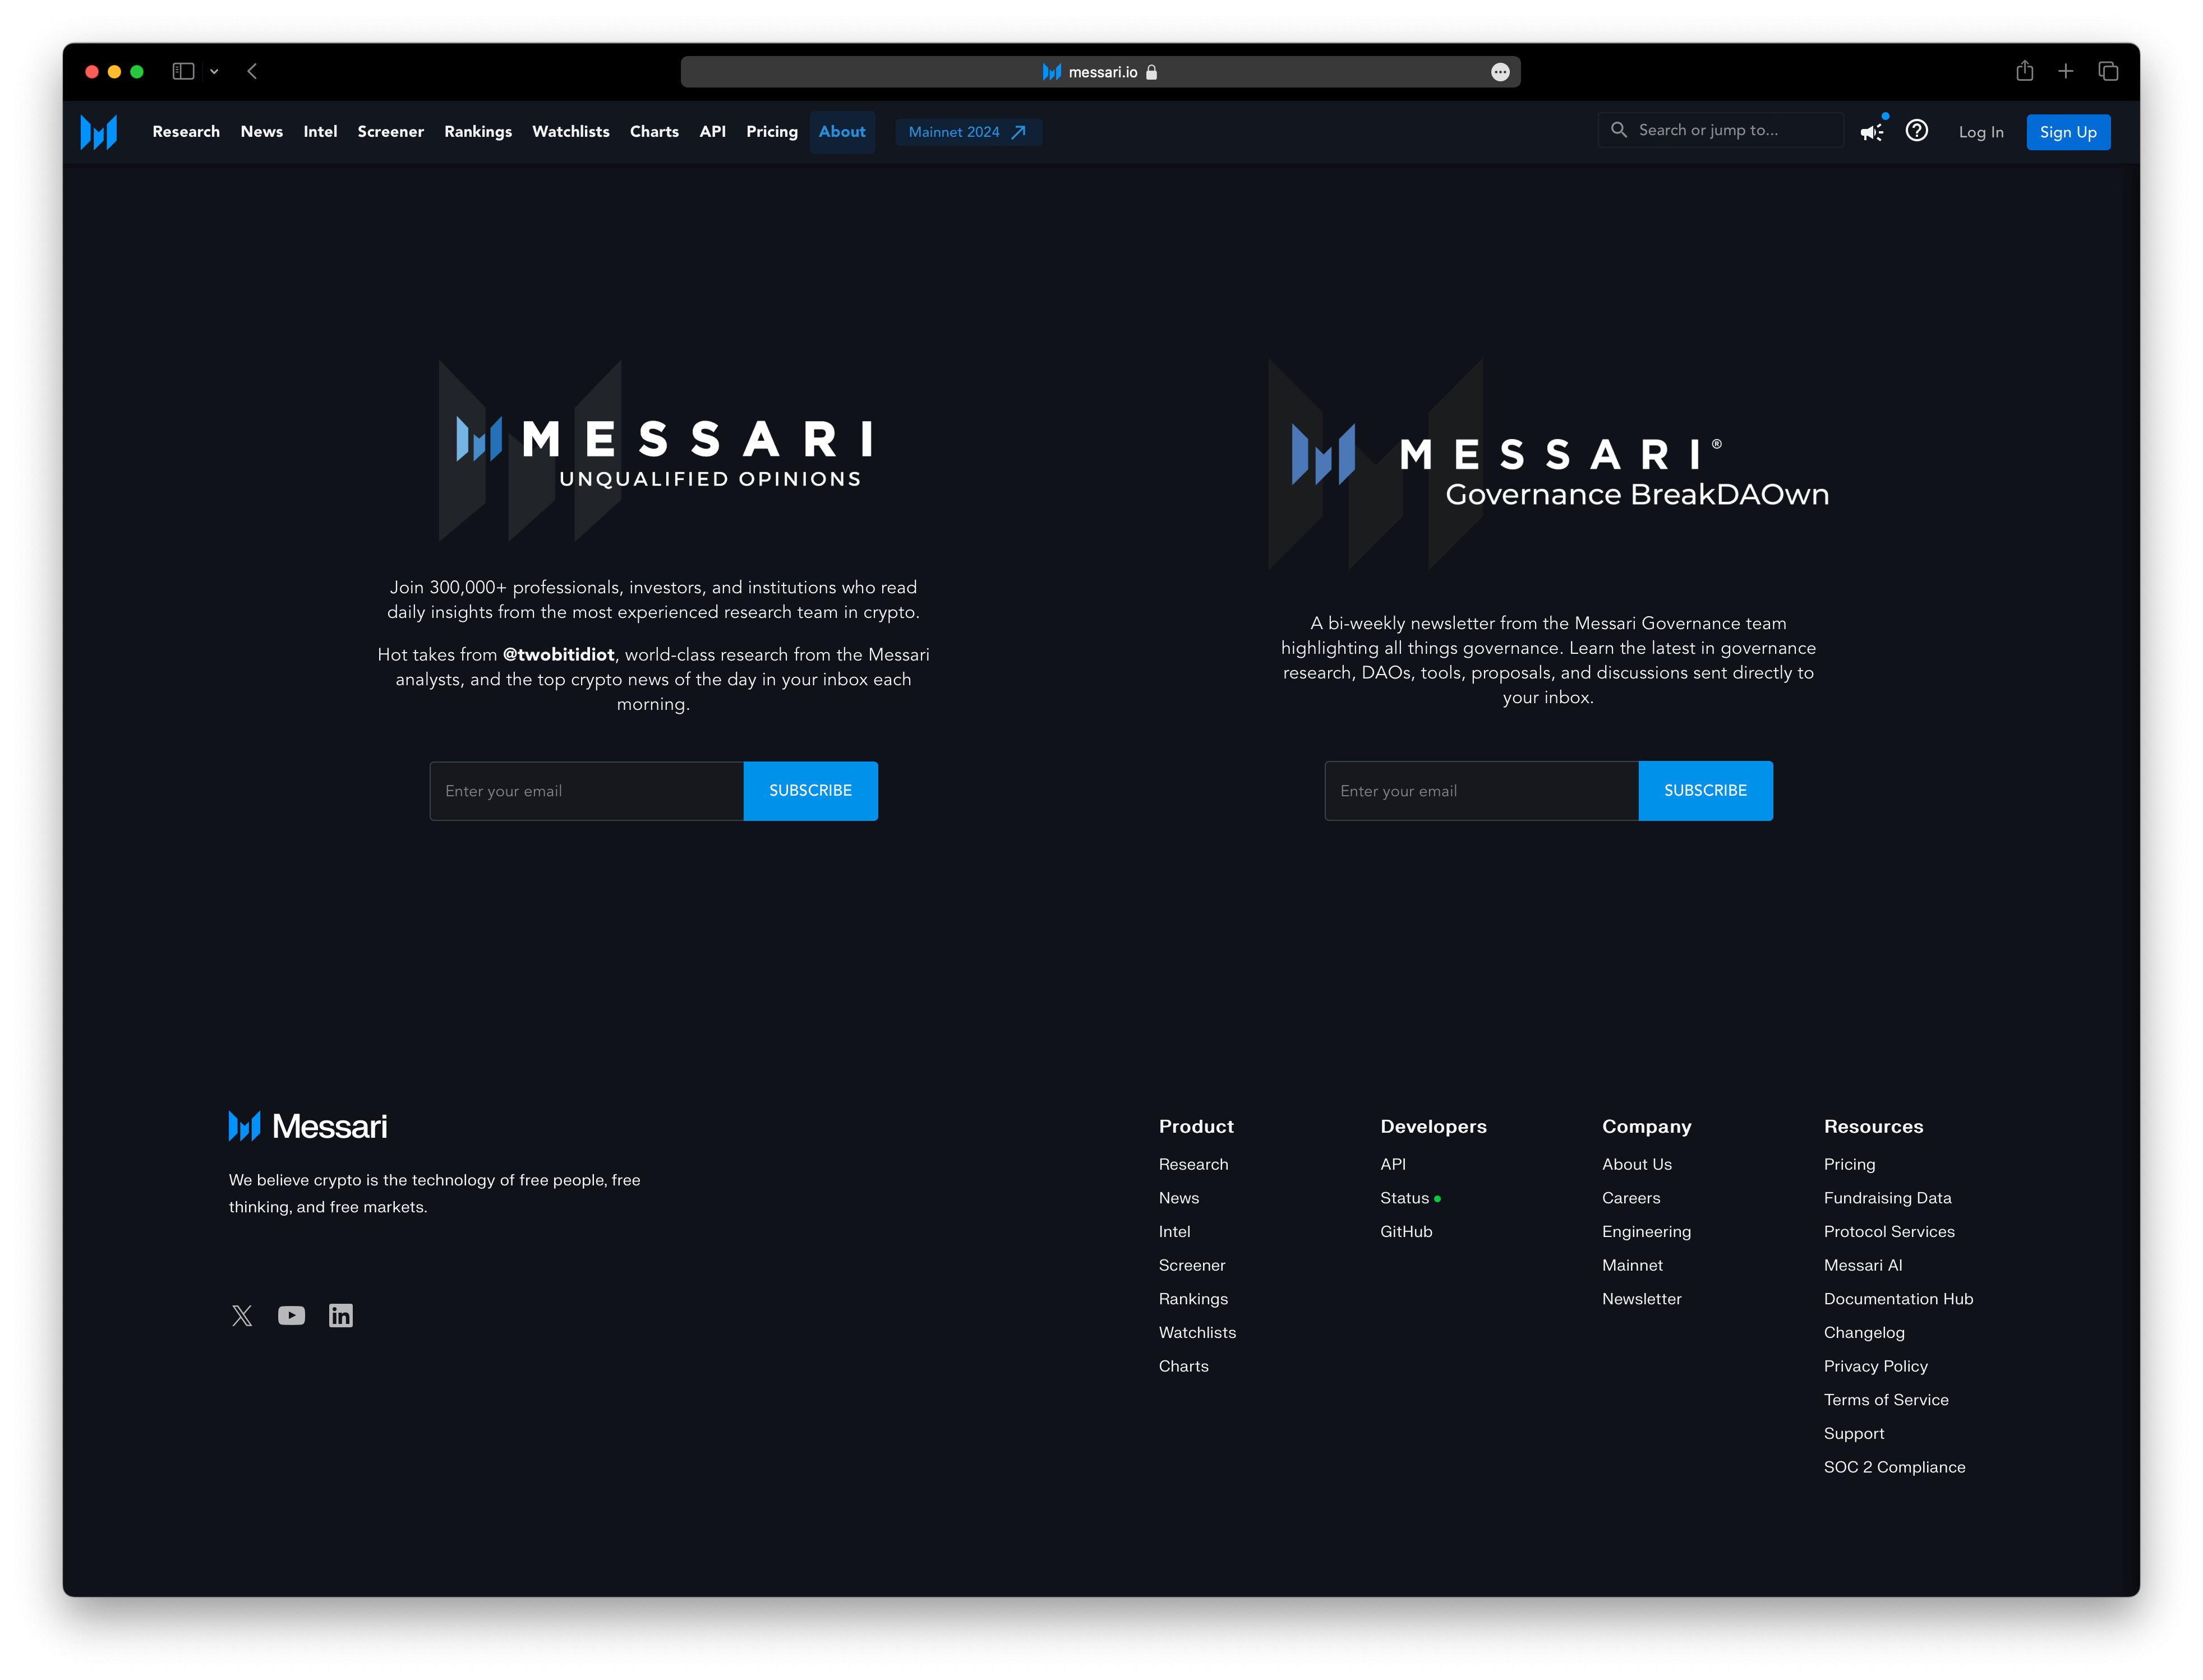Screen dimensions: 2203x1680
Task: Subscribe to Unqualified Opinions newsletter
Action: (811, 791)
